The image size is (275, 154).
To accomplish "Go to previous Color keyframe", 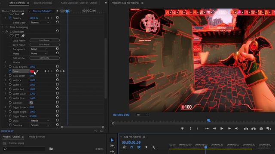I will (x=45, y=71).
